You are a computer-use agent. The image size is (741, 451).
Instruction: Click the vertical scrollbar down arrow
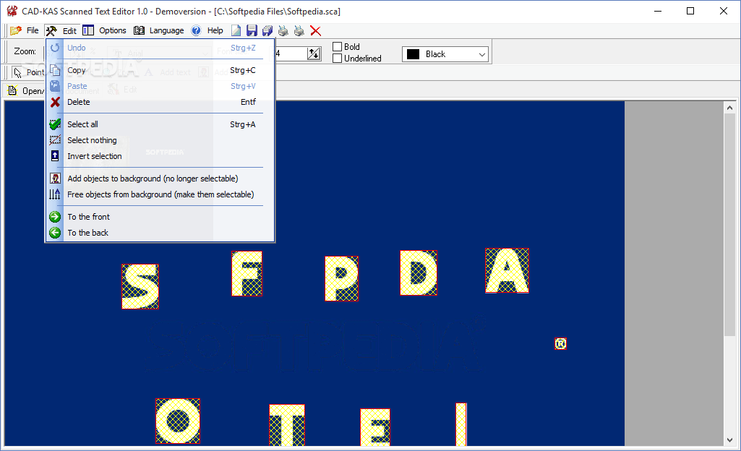coord(729,440)
